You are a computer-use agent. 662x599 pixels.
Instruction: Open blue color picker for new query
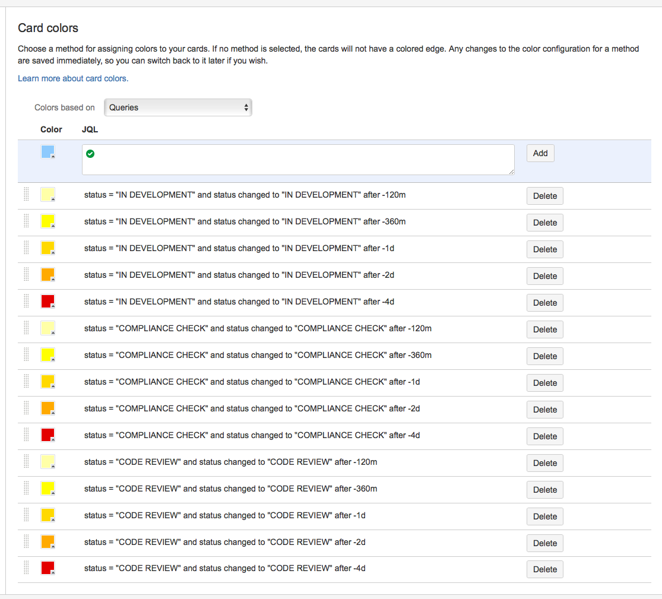(48, 152)
